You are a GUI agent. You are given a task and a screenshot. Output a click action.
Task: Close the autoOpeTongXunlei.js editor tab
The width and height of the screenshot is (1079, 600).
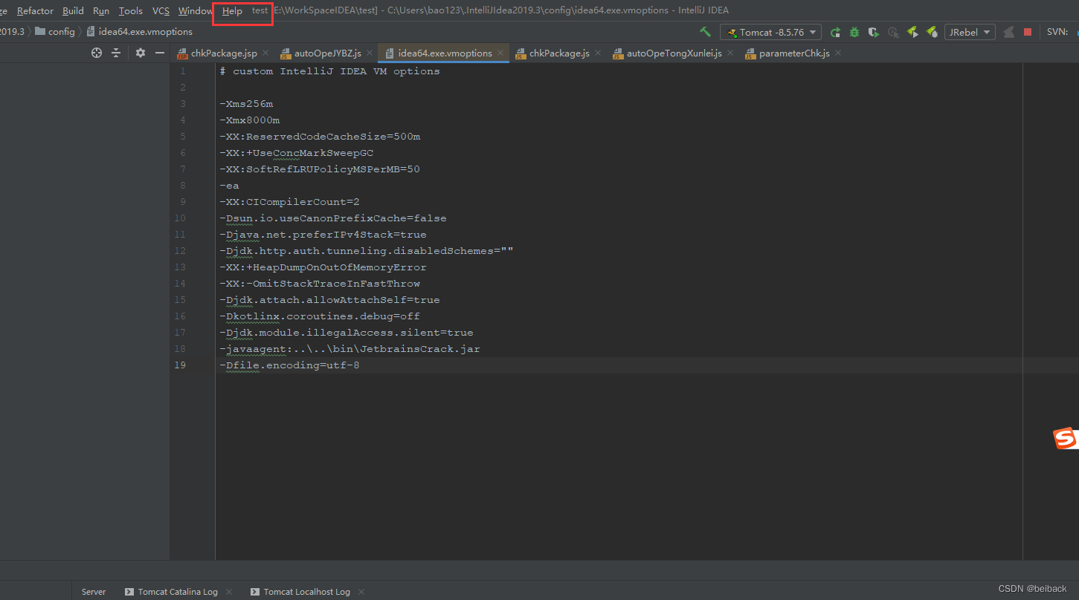730,53
